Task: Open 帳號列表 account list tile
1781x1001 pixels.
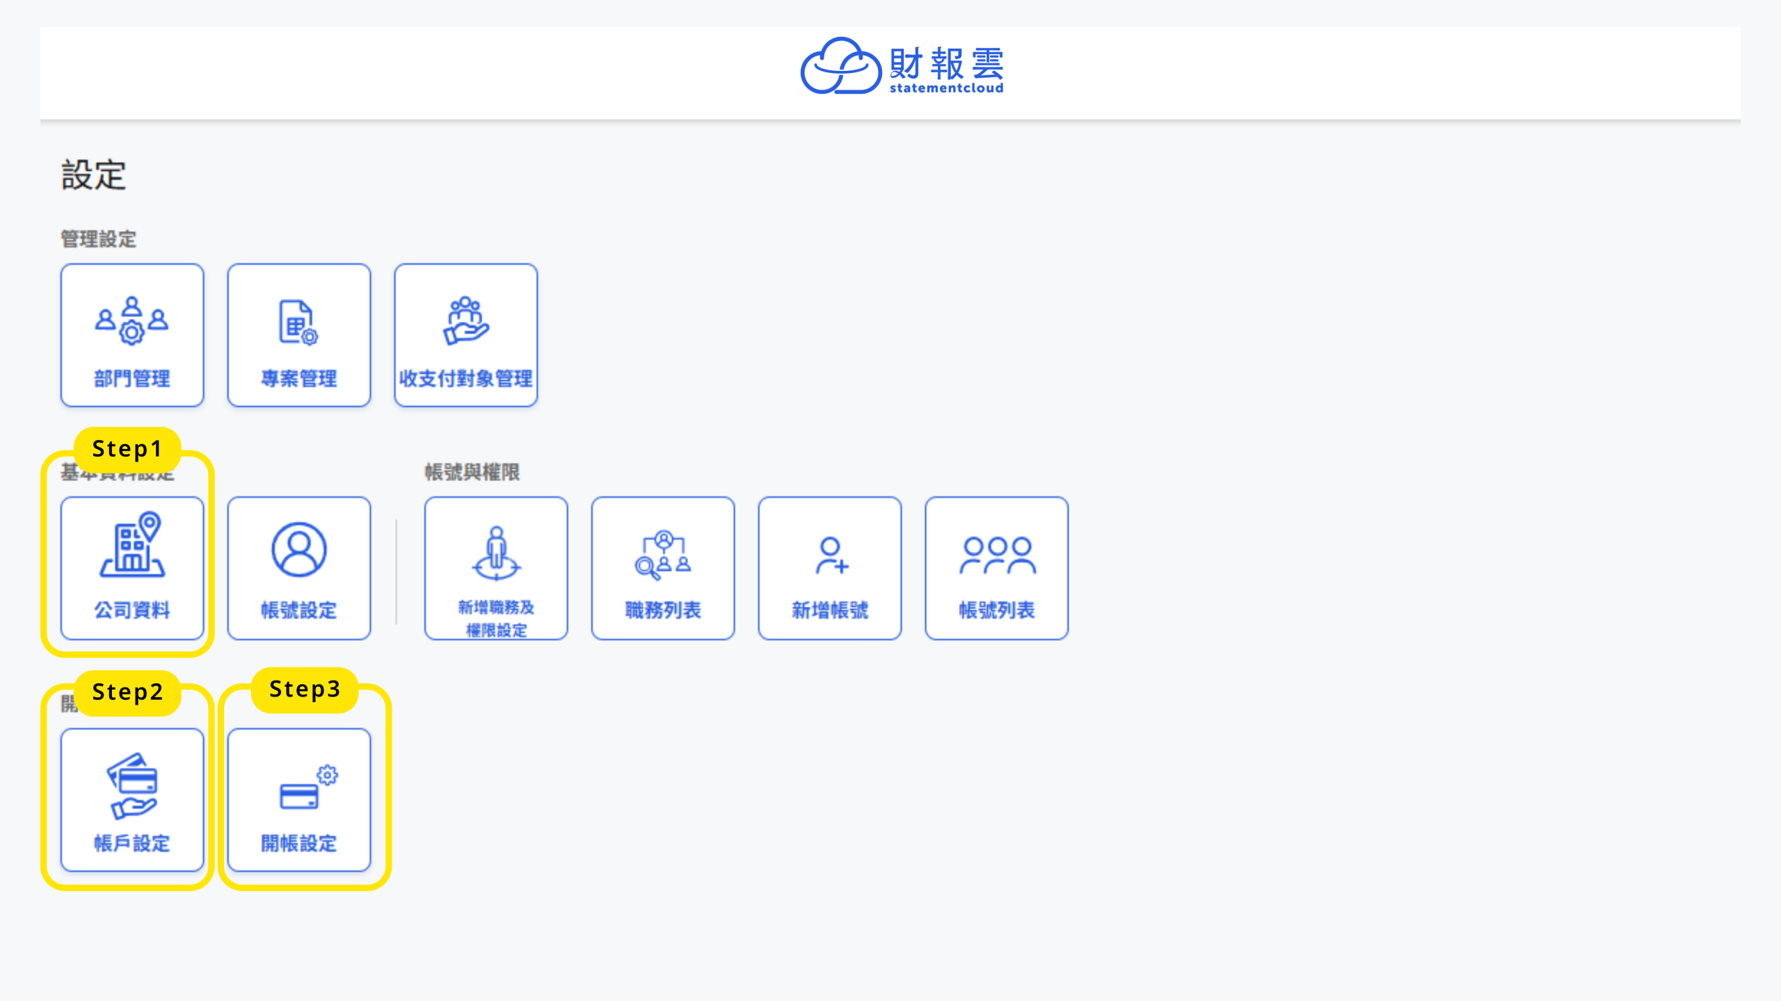Action: (x=997, y=568)
